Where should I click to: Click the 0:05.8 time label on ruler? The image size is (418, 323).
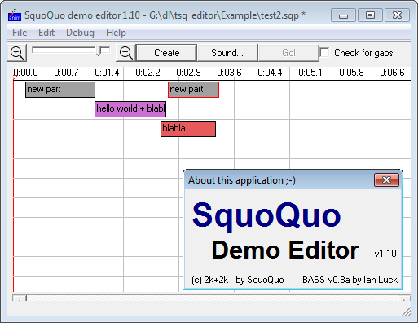[x=351, y=73]
